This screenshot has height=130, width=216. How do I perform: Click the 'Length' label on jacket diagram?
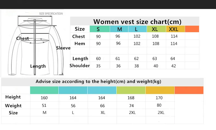38,66
